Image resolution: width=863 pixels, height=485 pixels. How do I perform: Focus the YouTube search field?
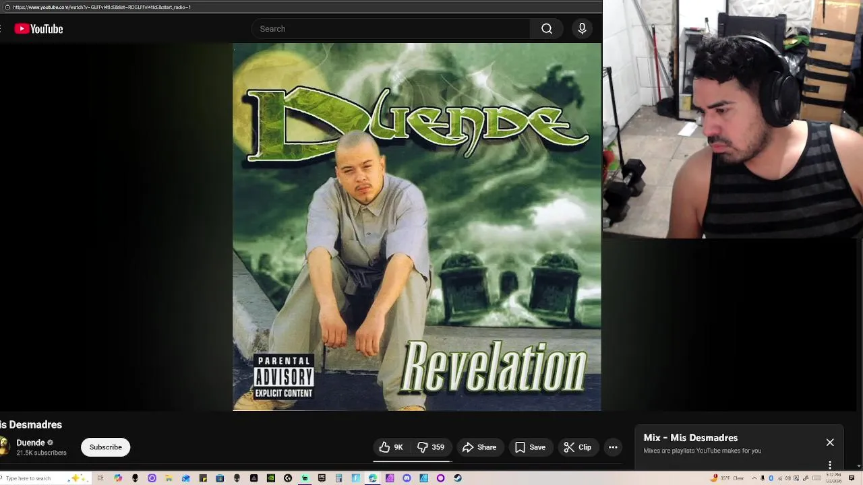tap(390, 29)
